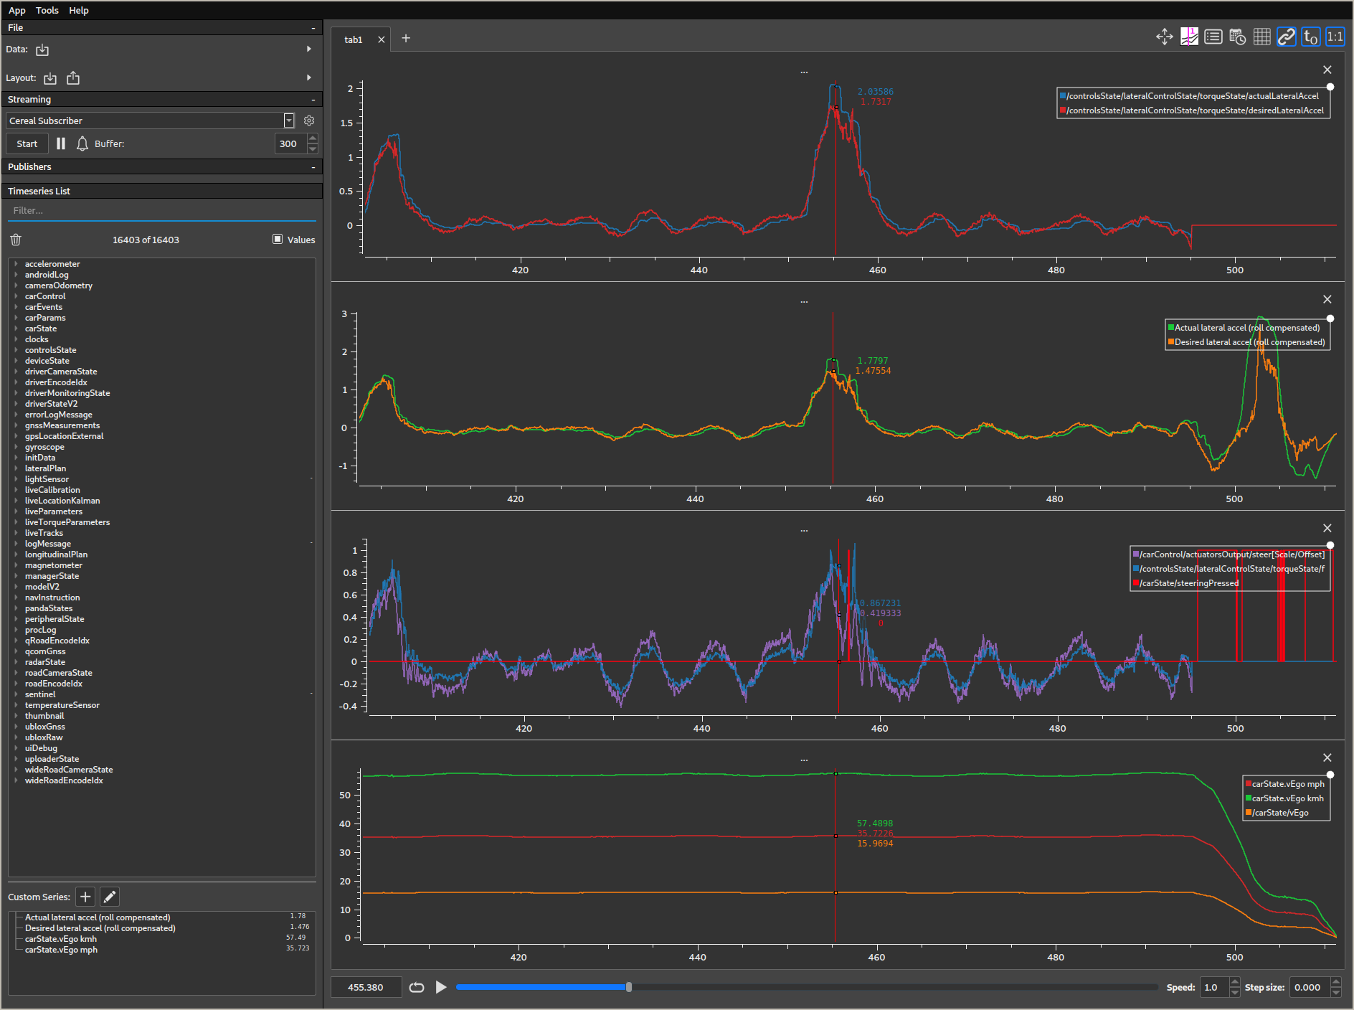Expand the carState tree item
Image resolution: width=1354 pixels, height=1010 pixels.
point(16,328)
